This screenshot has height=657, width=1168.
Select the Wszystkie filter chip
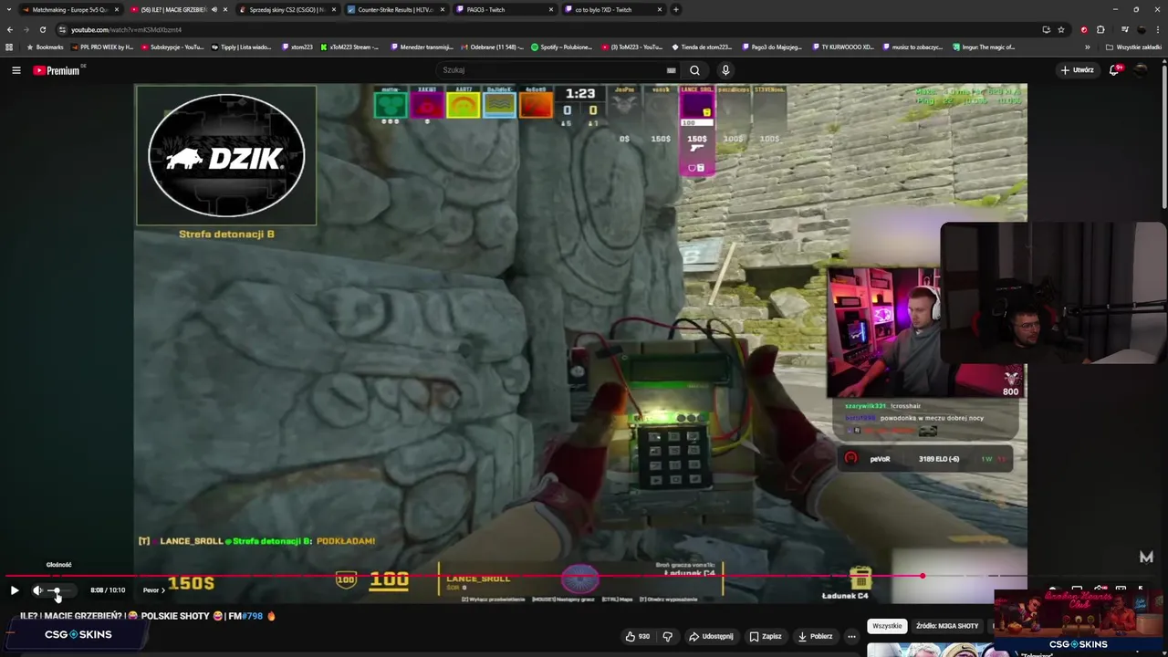(887, 626)
